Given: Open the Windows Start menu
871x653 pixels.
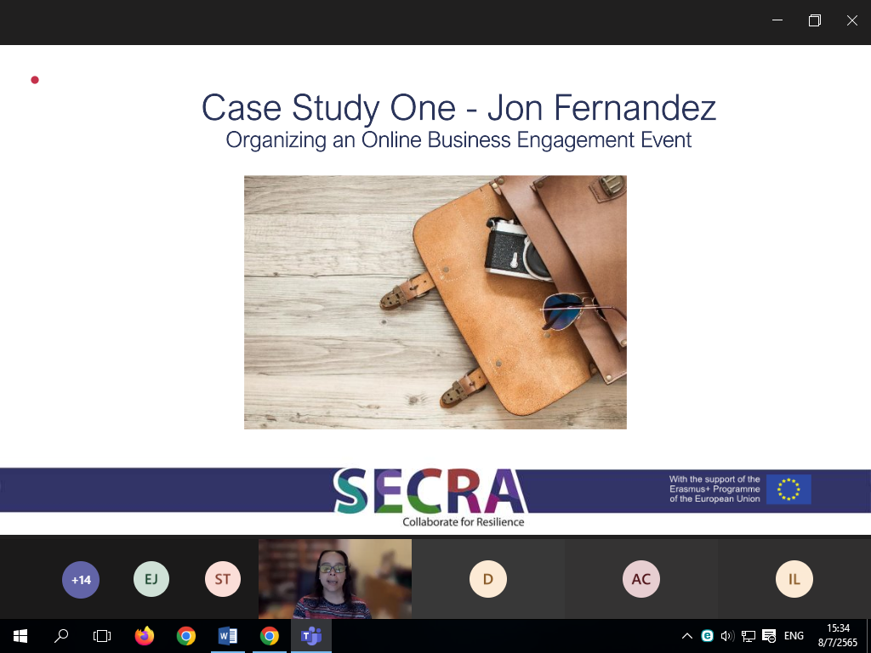Looking at the screenshot, I should pyautogui.click(x=20, y=636).
